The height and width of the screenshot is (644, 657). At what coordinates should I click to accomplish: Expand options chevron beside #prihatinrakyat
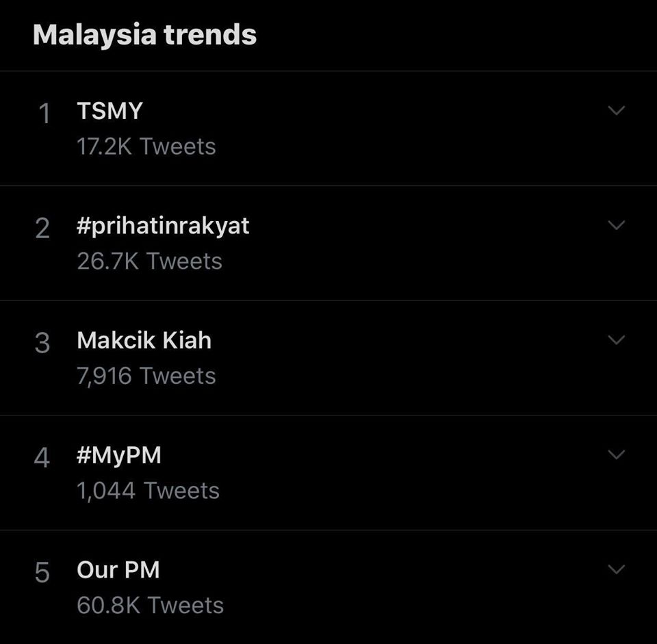point(616,225)
